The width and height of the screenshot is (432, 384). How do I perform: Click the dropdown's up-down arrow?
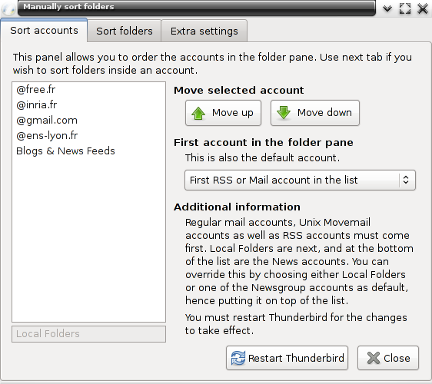click(x=406, y=180)
